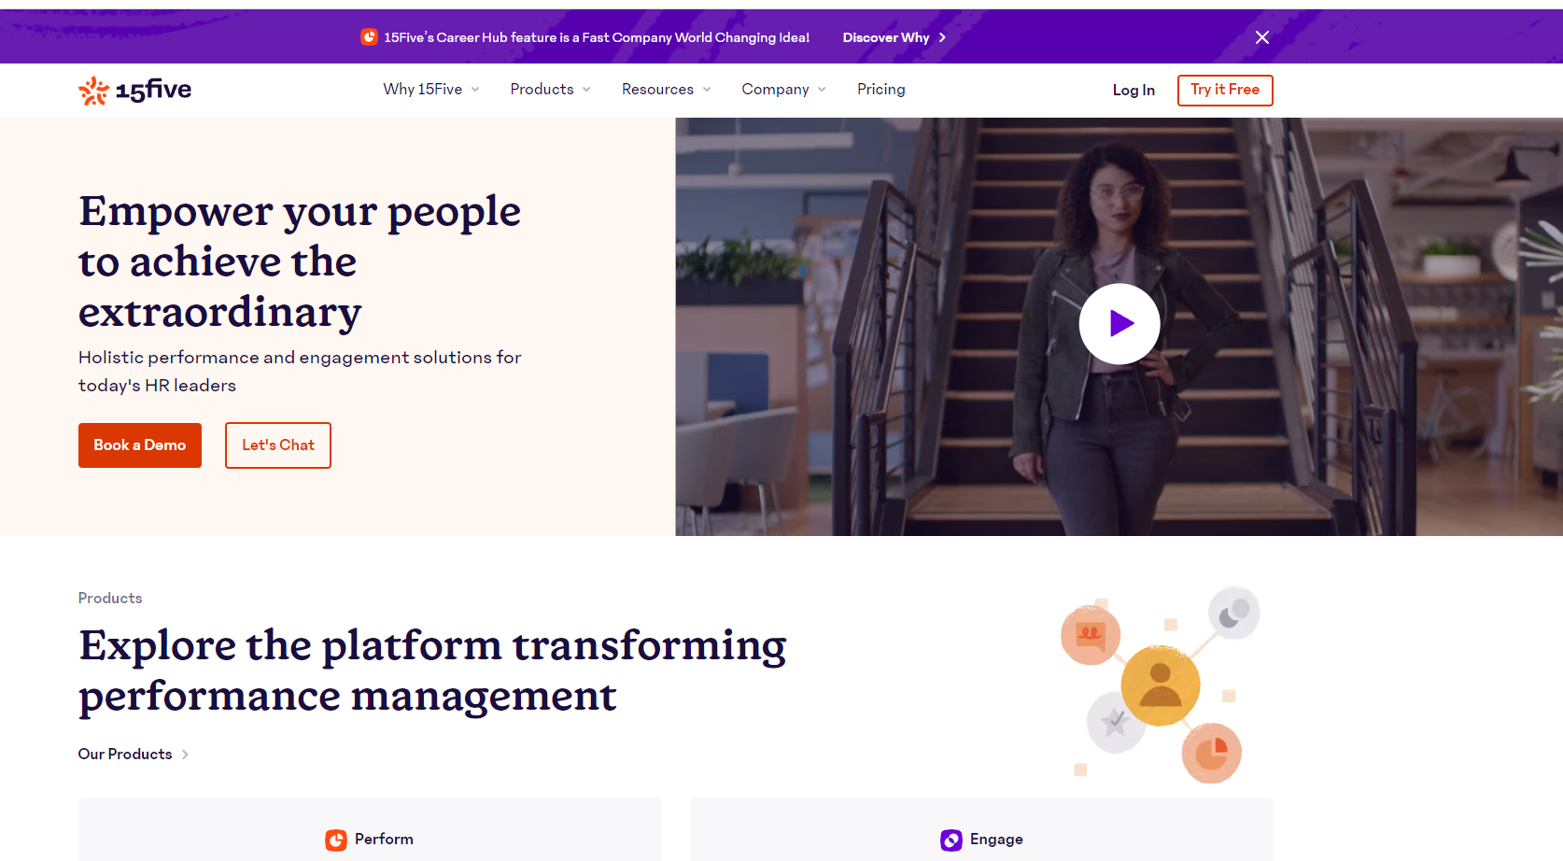This screenshot has height=861, width=1563.
Task: Click the 'Holistic performance and engagement' subtitle
Action: click(300, 372)
